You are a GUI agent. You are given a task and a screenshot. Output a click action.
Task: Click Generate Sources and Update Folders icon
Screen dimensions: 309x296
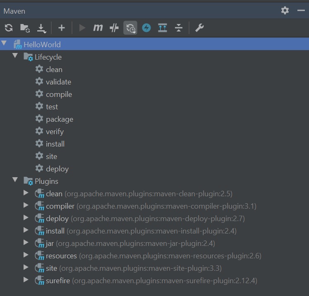click(25, 28)
